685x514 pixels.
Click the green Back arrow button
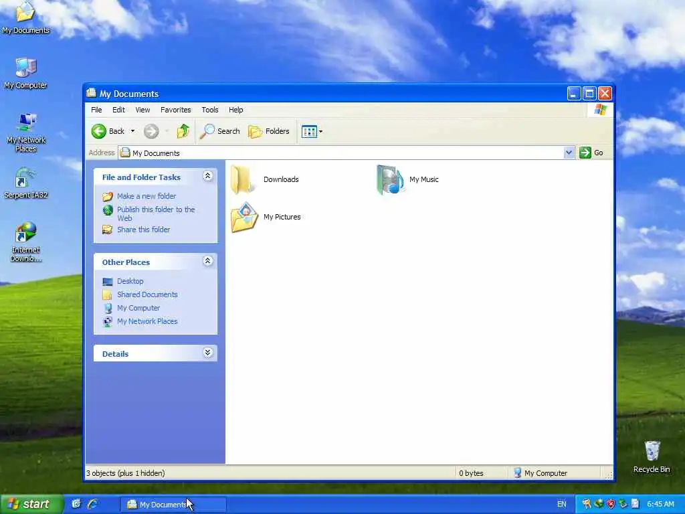(99, 131)
